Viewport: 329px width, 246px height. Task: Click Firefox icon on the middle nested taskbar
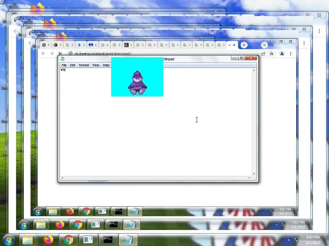(x=60, y=225)
